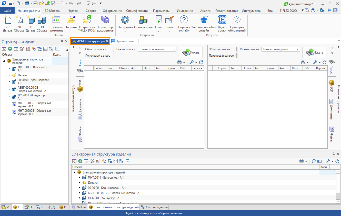The image size is (341, 216).
Task: Open Состав изделия bottom tab
Action: [x=155, y=207]
